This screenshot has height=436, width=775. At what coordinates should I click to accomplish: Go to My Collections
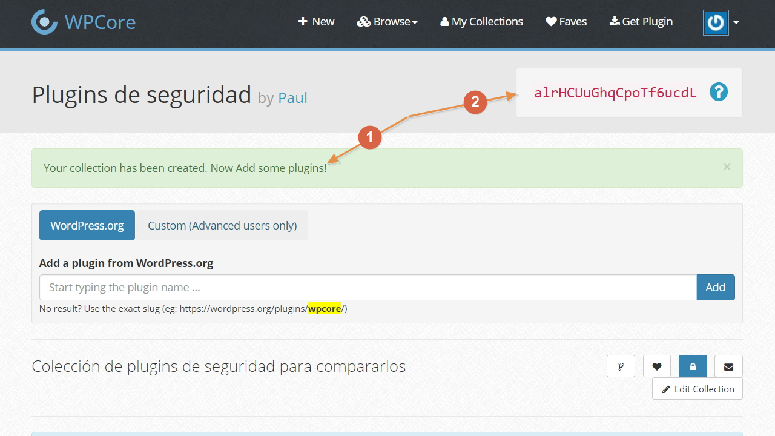point(481,22)
